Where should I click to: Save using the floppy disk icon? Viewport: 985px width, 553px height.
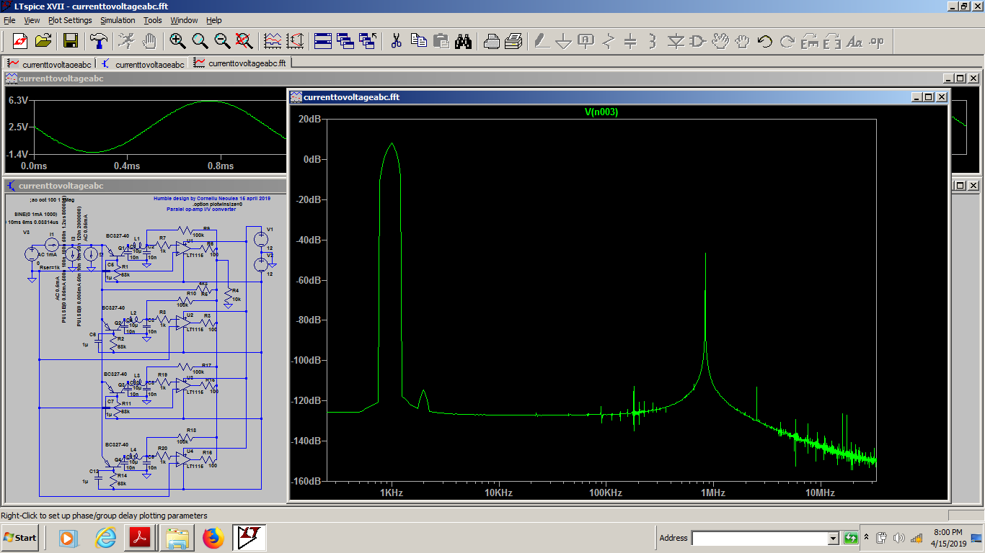tap(71, 41)
